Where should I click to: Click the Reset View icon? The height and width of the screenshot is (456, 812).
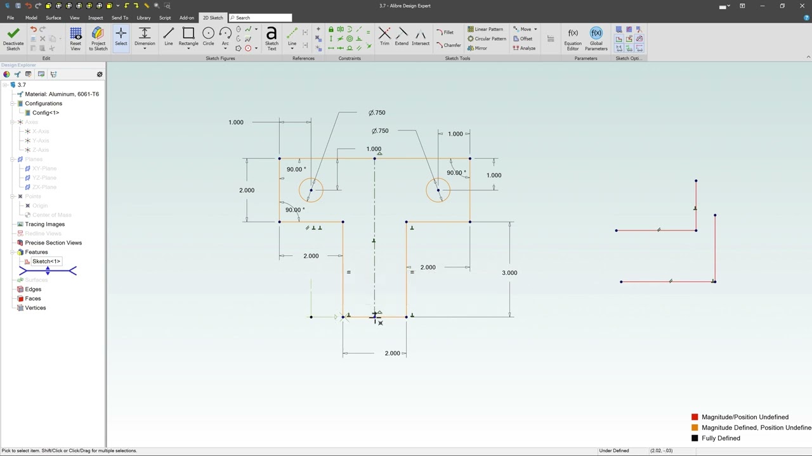click(75, 39)
